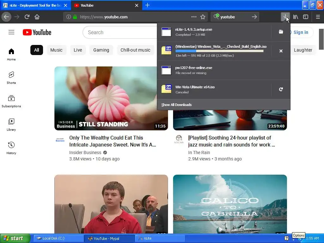Open the In The Rain channel avatar
Screen dimensions: 324x243
click(179, 139)
